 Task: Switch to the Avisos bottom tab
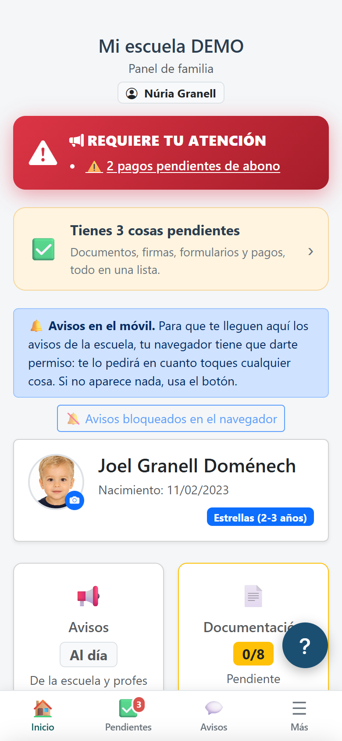[214, 716]
